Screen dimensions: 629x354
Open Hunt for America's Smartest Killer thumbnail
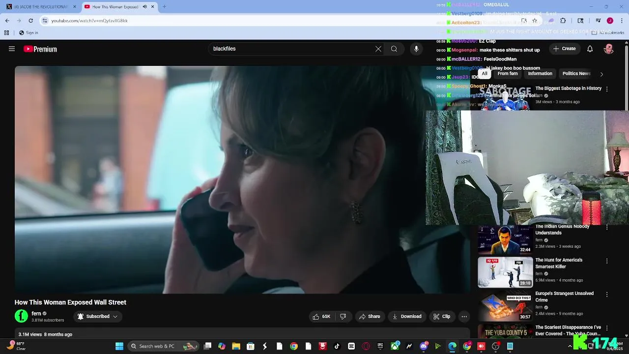pos(505,272)
